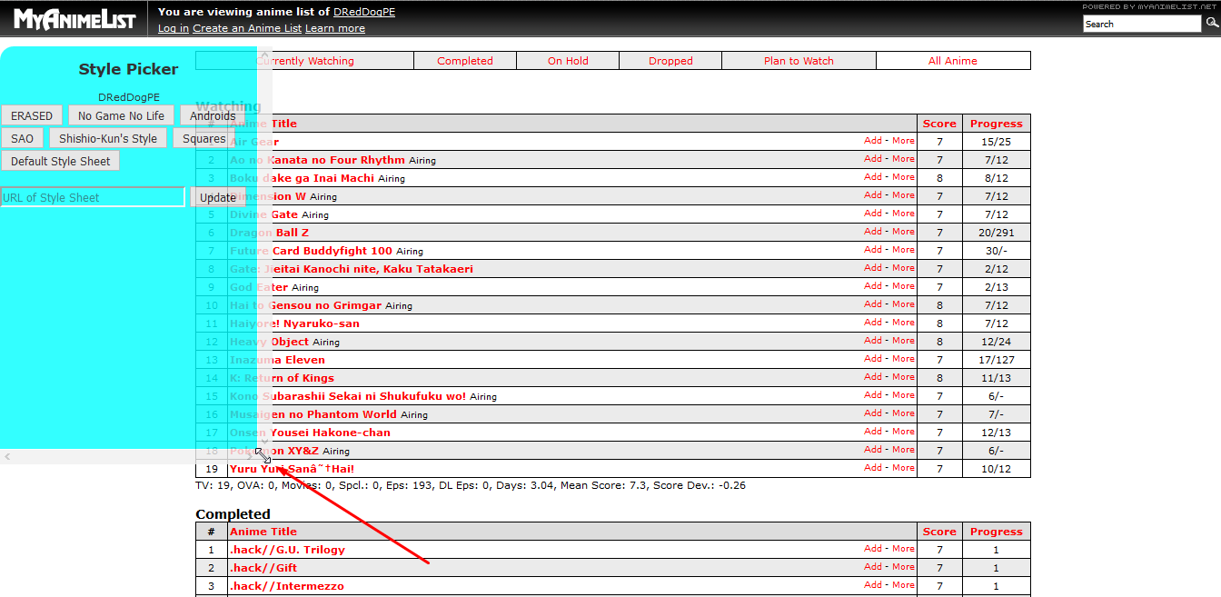Select the No Game No Life style

(x=122, y=115)
